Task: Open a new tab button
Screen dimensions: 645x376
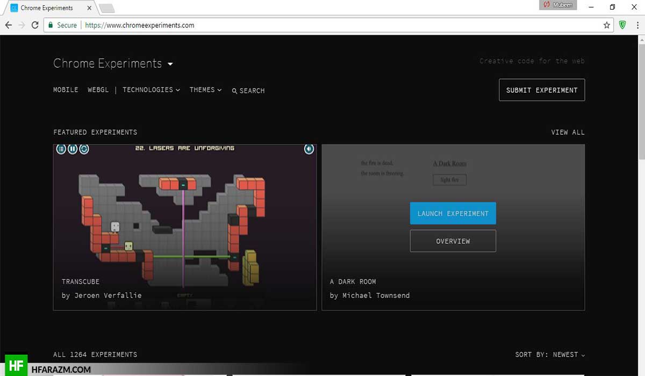Action: point(107,8)
